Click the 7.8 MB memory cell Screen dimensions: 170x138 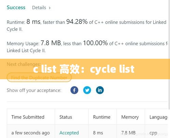pos(128,133)
